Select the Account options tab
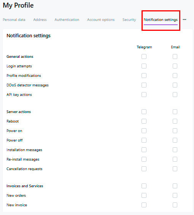This screenshot has height=215, width=194. click(x=101, y=20)
